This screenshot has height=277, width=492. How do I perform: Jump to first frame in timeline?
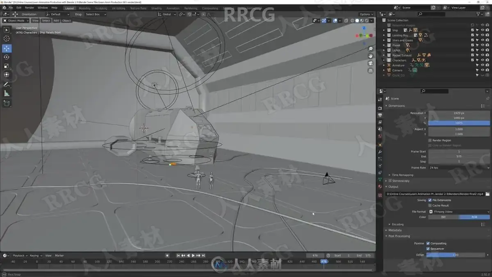click(178, 255)
